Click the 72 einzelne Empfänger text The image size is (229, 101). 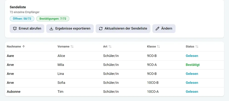(24, 12)
